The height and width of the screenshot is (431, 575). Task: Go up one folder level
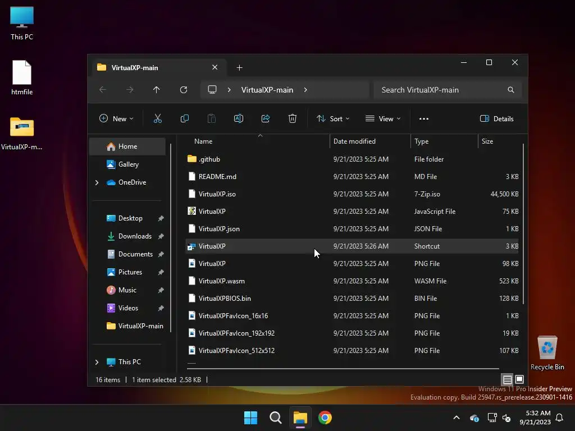click(157, 90)
